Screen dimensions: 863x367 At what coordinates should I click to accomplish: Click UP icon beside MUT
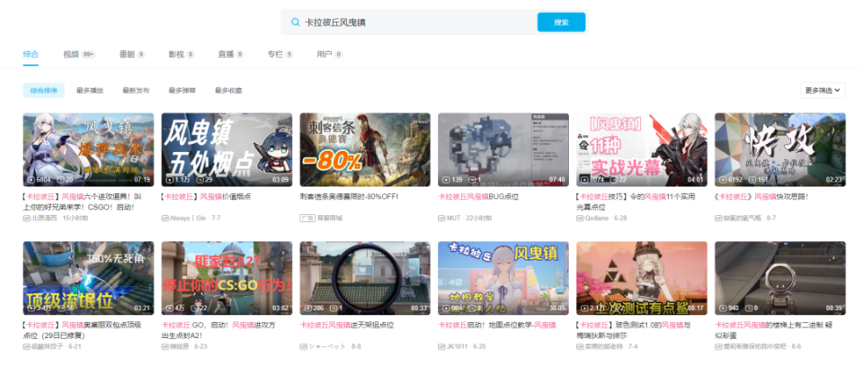pos(441,219)
